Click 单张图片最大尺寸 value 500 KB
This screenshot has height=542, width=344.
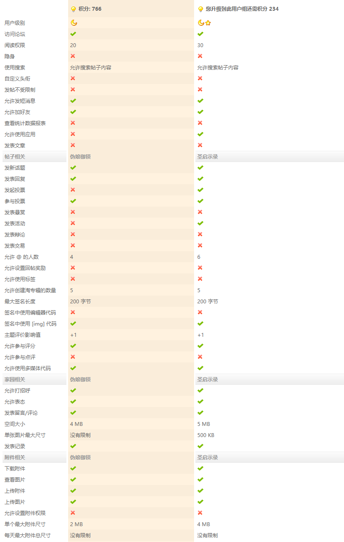(x=206, y=435)
